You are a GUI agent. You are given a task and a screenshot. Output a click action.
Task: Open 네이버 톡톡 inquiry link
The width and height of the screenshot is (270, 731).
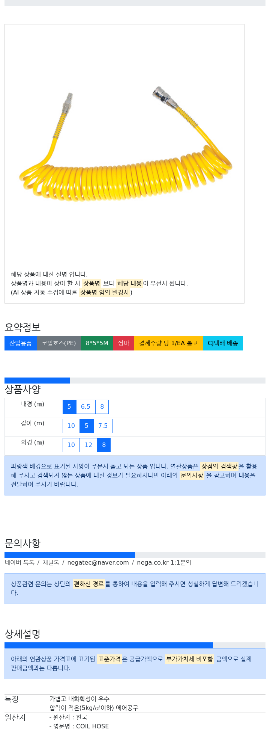point(19,563)
